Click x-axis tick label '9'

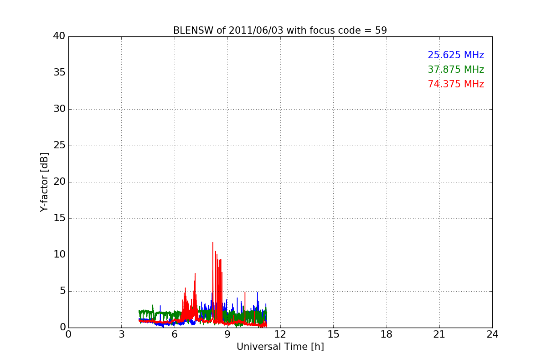tap(227, 334)
